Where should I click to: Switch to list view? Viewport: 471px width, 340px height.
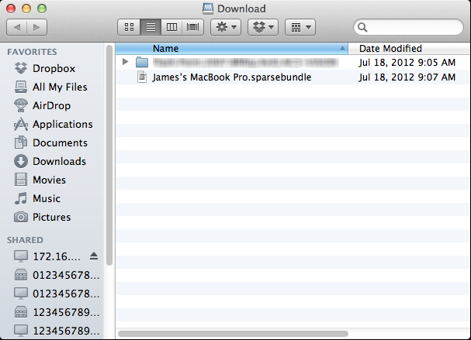point(151,27)
